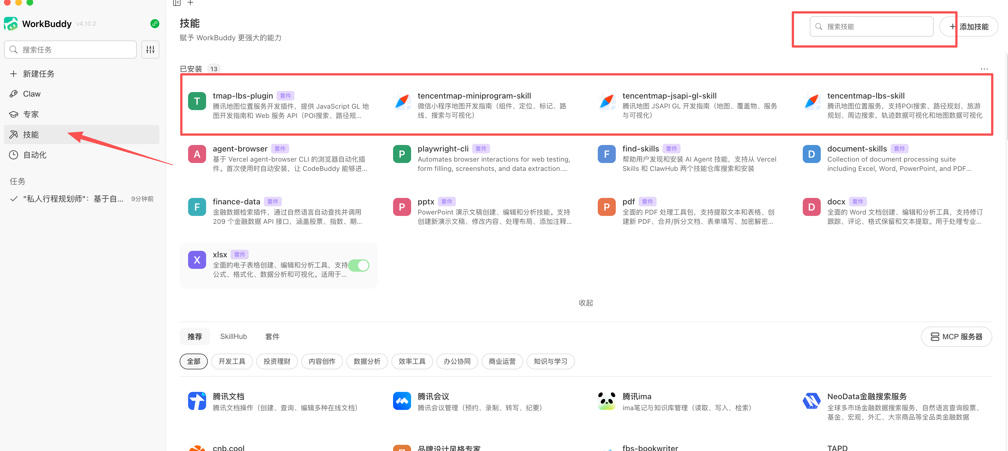
Task: Open the 腾讯ima panda icon
Action: pyautogui.click(x=606, y=401)
